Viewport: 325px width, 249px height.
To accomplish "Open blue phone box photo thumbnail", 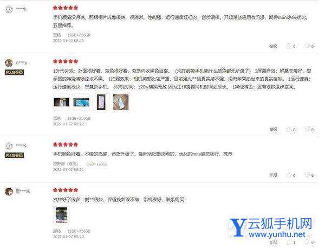I will [x=81, y=102].
